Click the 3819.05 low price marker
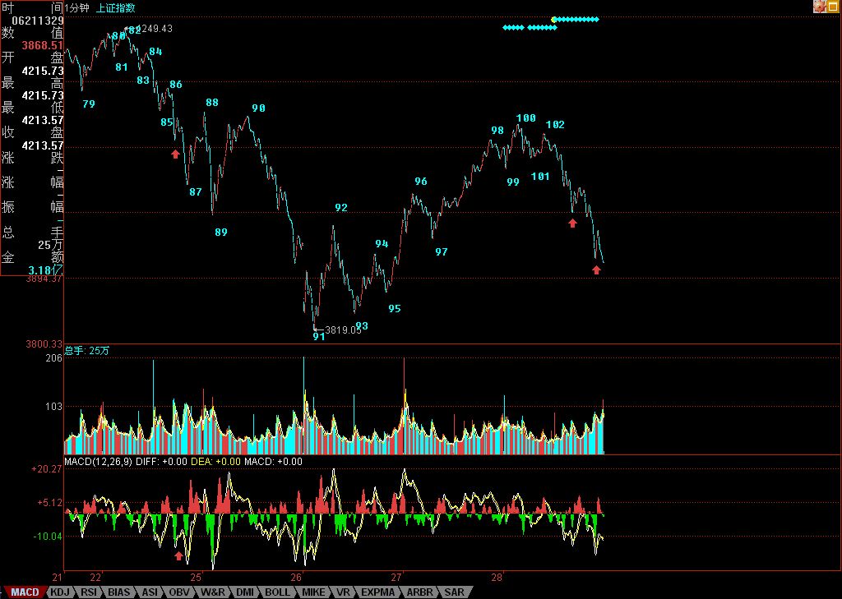 [342, 329]
